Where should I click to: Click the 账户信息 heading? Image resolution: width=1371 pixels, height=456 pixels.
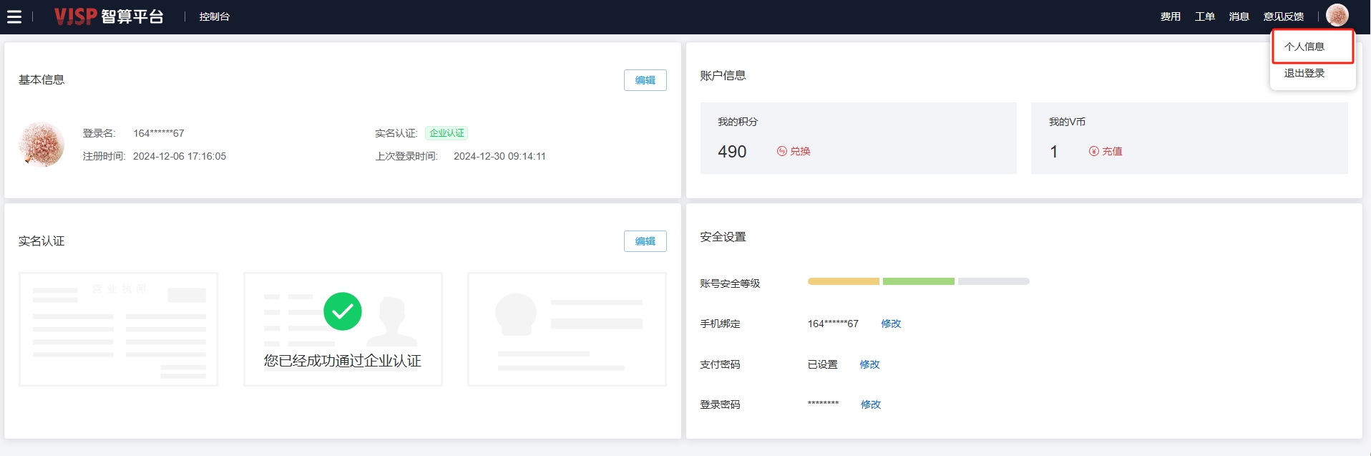coord(723,75)
